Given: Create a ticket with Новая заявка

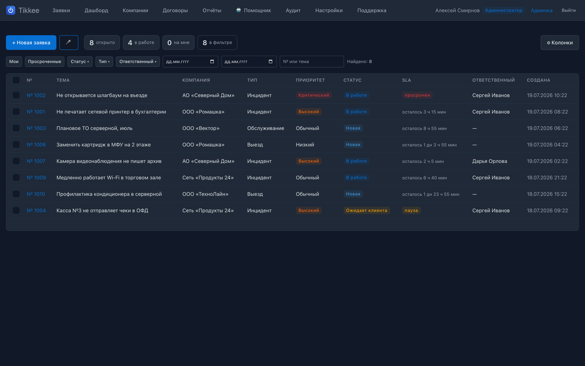Looking at the screenshot, I should (x=31, y=42).
